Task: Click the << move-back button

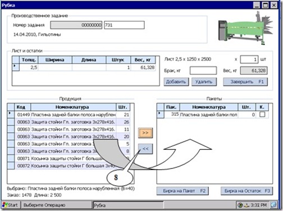Action: (x=145, y=149)
